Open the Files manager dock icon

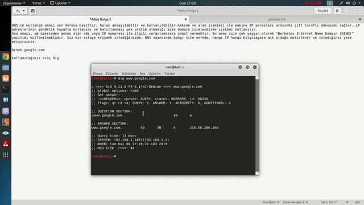click(x=6, y=68)
